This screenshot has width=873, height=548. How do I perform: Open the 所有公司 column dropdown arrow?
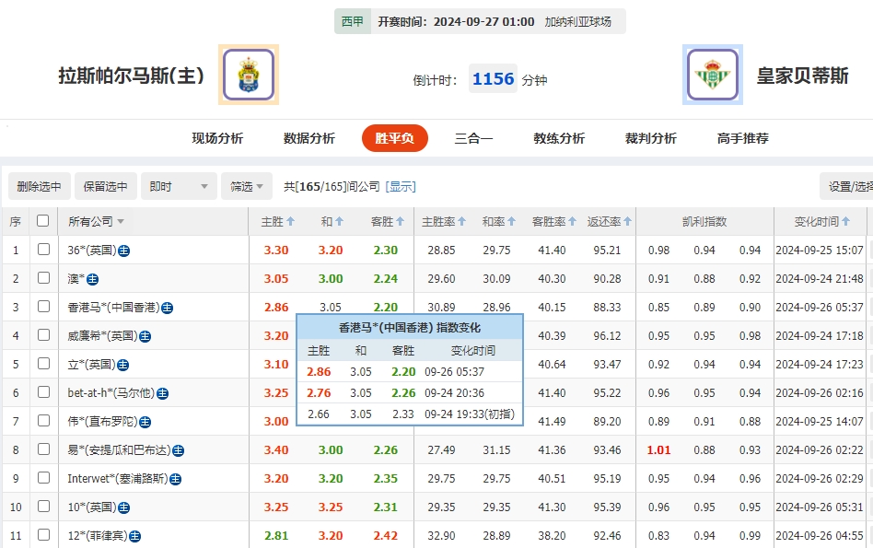tap(121, 222)
